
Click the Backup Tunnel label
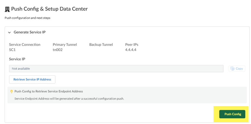[x=101, y=45]
